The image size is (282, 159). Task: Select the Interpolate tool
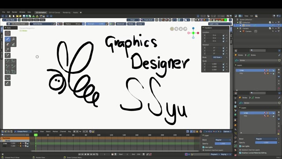click(x=7, y=78)
